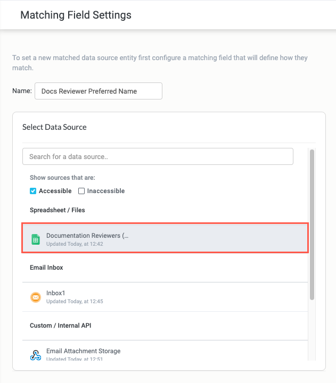336x383 pixels.
Task: Click the Matching Field Settings title
Action: click(76, 15)
